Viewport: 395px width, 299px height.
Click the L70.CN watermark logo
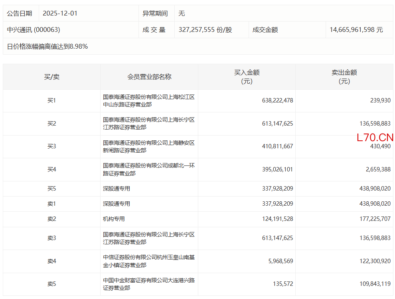[375, 138]
